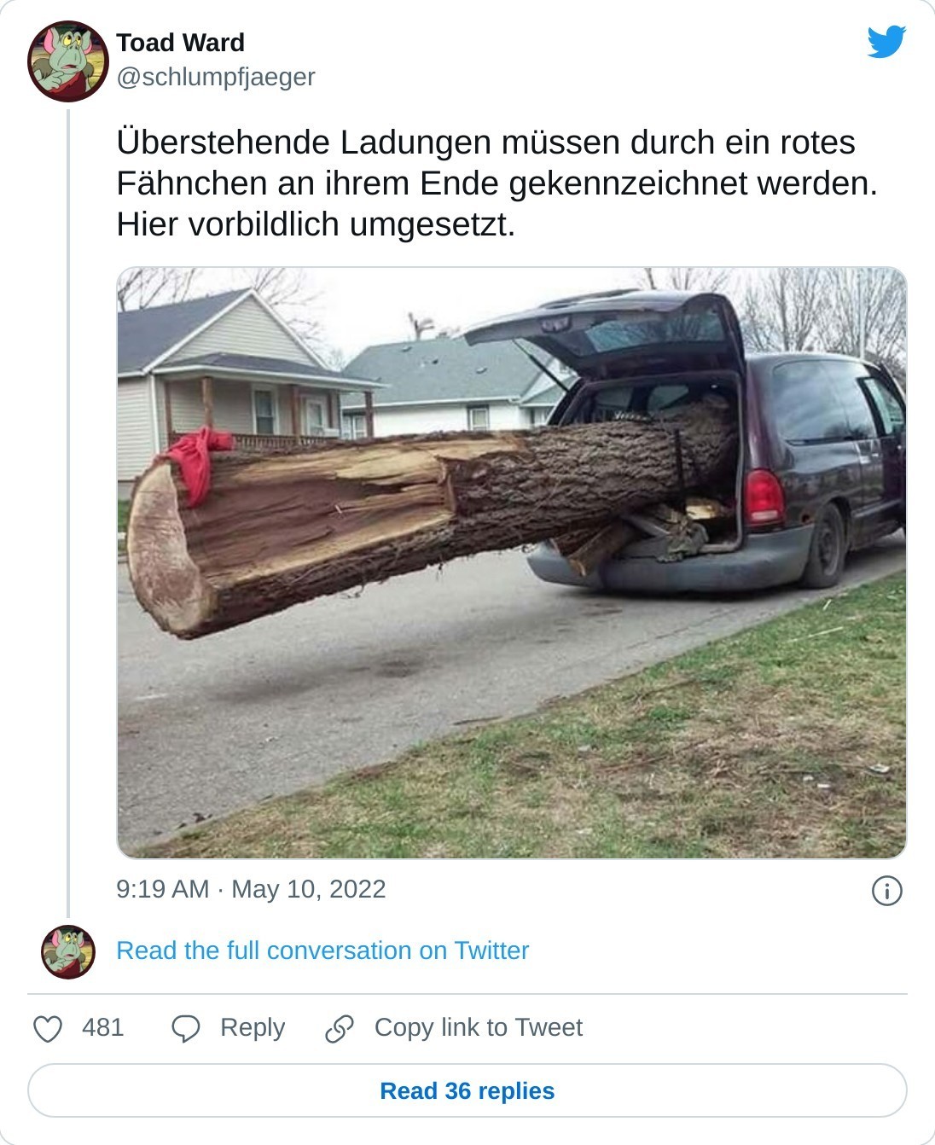Click the 481 likes count
This screenshot has height=1145, width=935.
[103, 1027]
